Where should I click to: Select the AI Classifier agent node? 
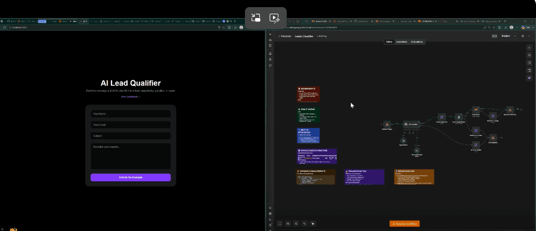click(x=411, y=124)
